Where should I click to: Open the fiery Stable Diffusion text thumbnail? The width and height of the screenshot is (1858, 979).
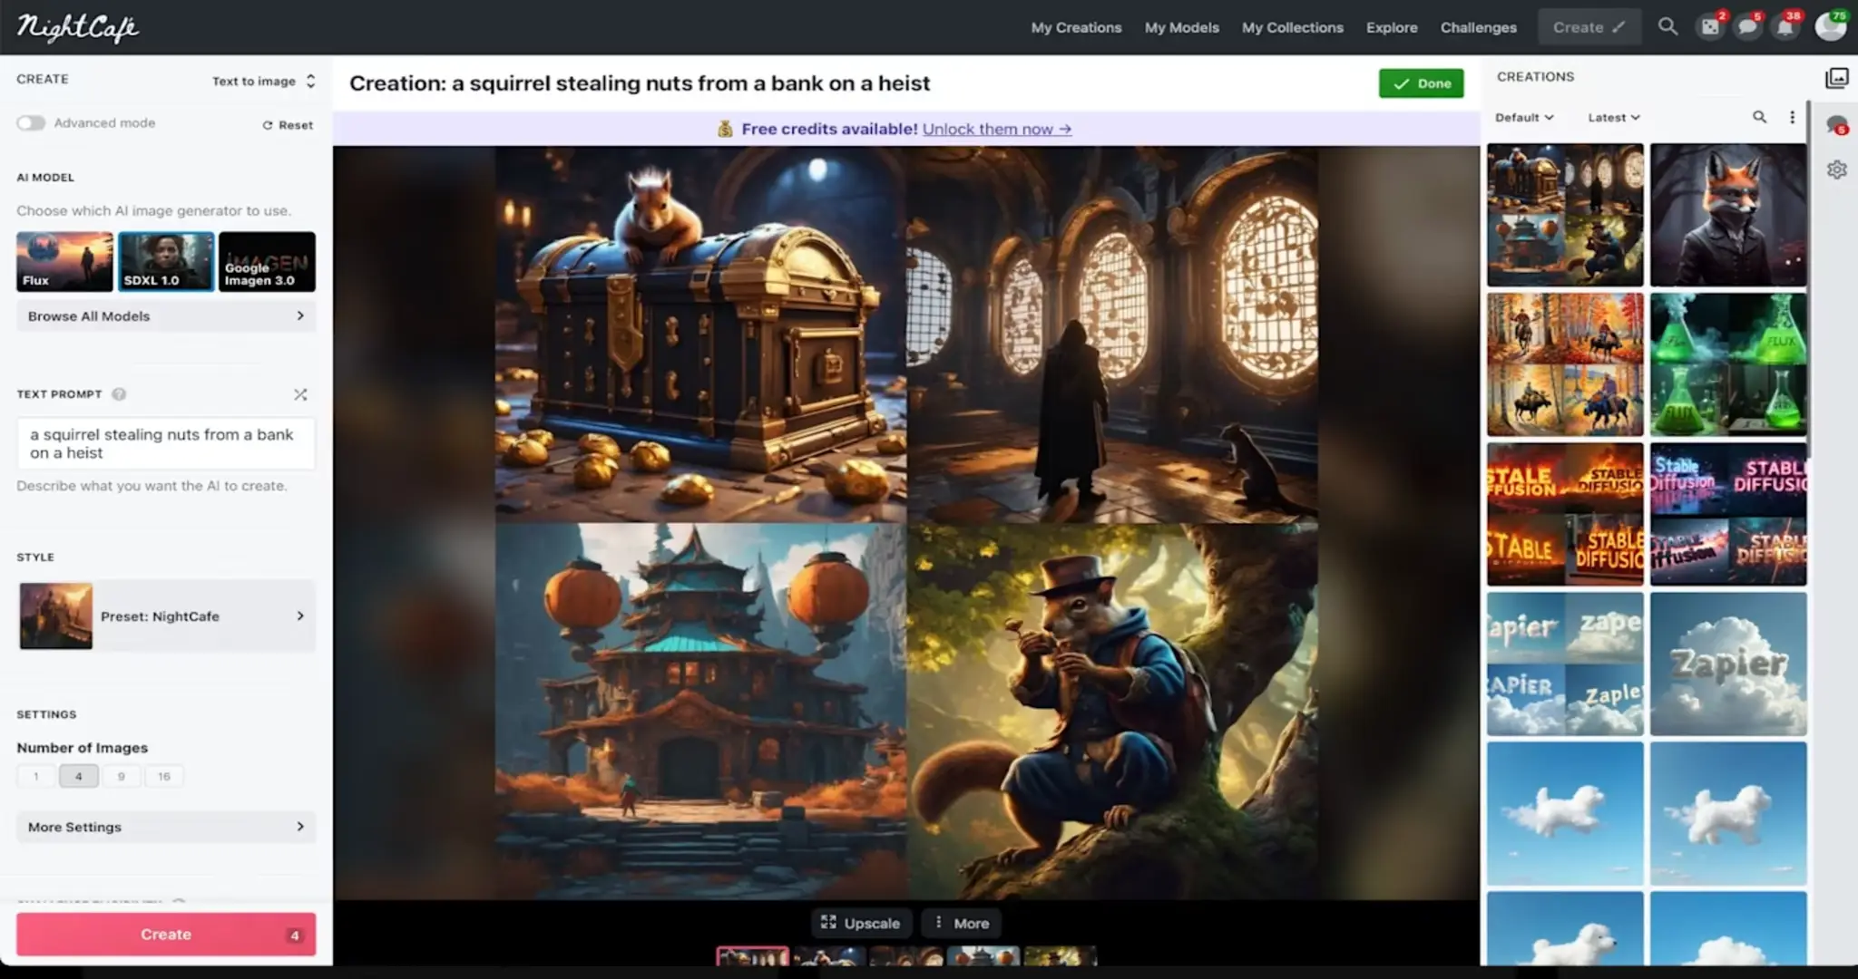1565,514
